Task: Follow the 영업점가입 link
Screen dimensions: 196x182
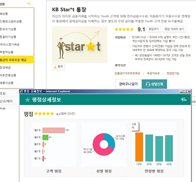Action: pos(173,73)
